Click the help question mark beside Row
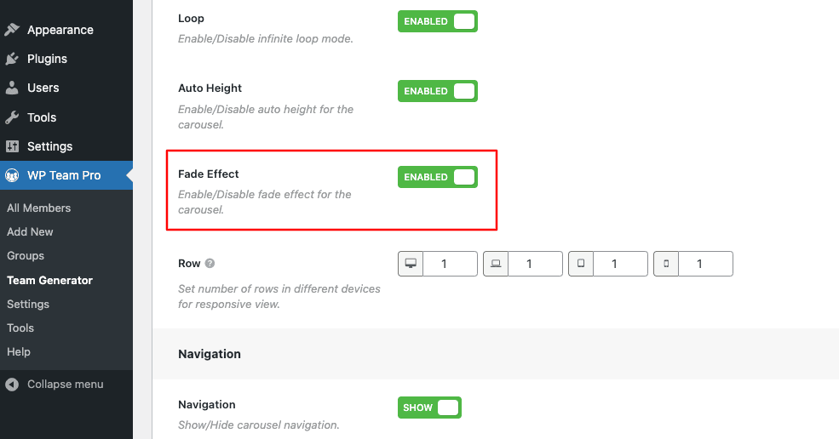839x439 pixels. click(210, 263)
